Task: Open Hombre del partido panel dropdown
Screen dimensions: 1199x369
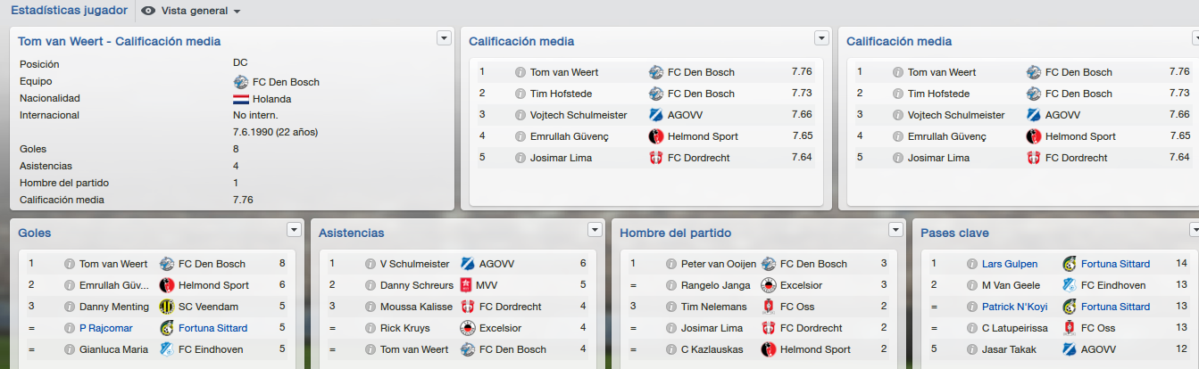Action: (x=896, y=230)
